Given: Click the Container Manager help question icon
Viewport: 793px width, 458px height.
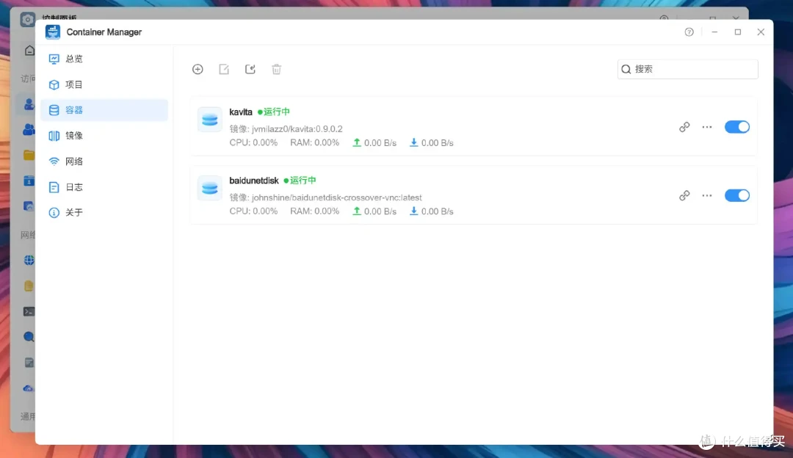Looking at the screenshot, I should point(689,32).
